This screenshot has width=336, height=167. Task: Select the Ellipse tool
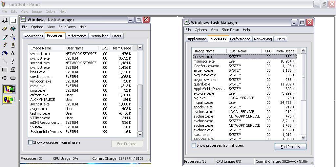(x=5, y=78)
